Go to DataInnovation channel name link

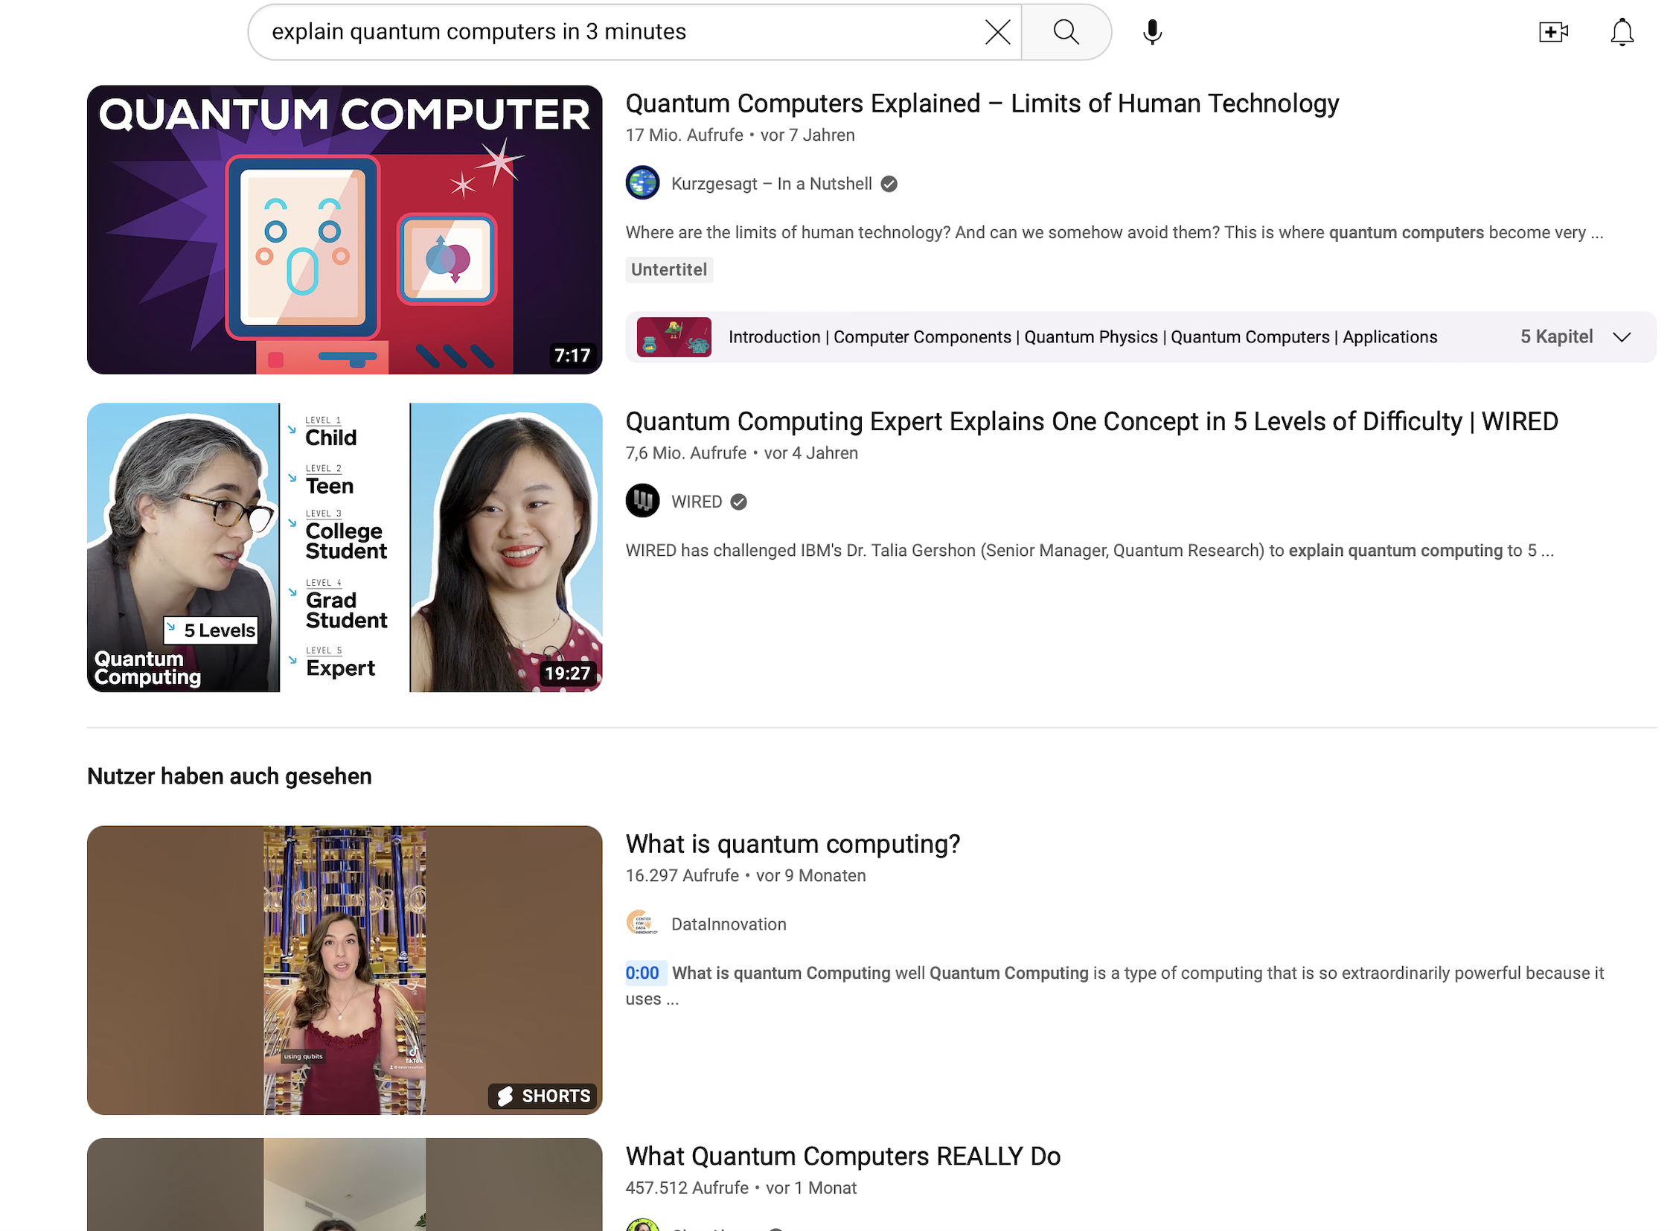point(729,925)
